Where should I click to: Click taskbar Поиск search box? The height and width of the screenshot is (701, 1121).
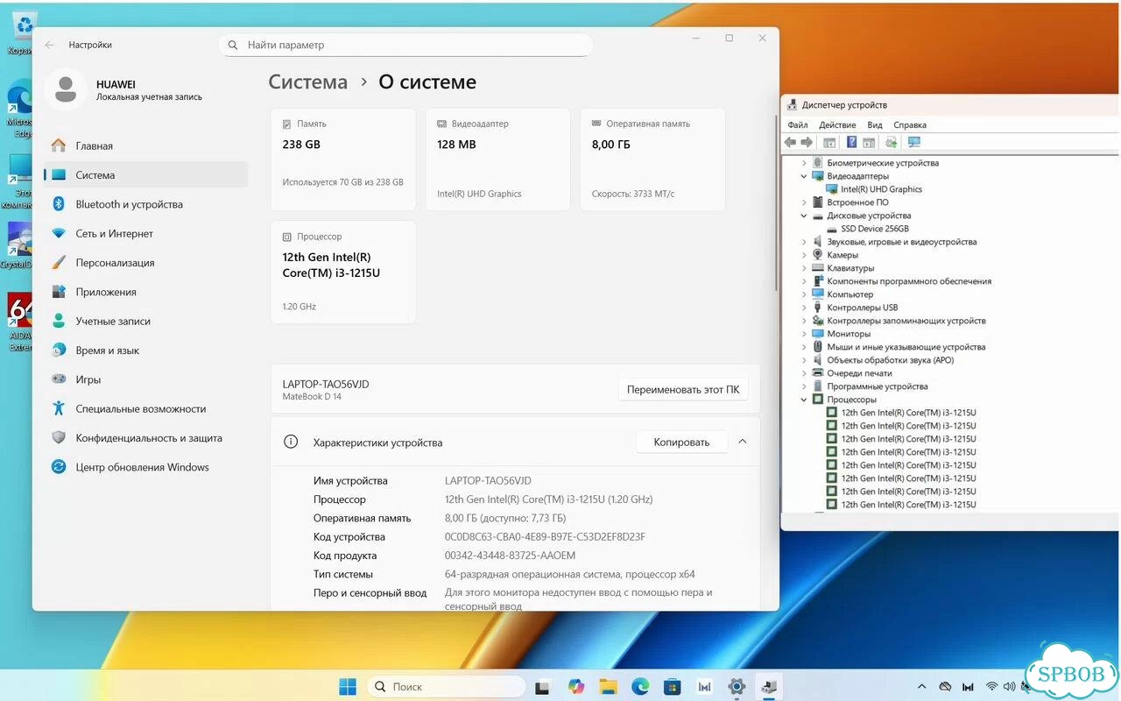(447, 686)
